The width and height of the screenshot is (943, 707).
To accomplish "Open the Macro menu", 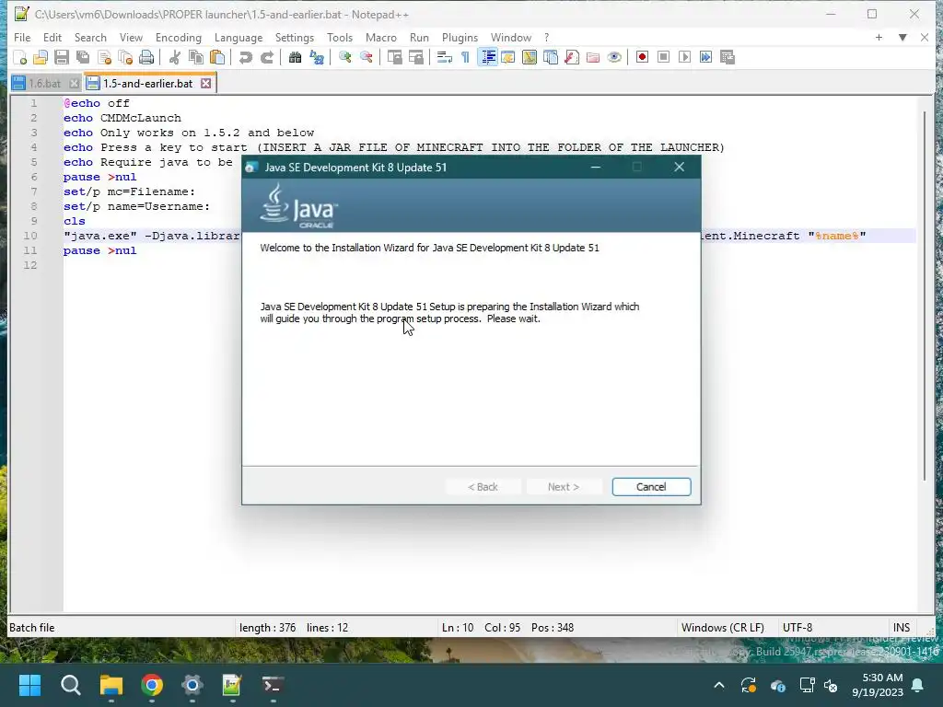I will point(380,37).
